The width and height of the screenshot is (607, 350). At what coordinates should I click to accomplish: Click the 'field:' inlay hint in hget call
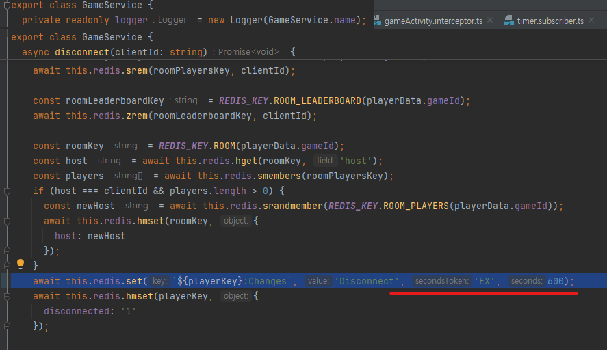[x=326, y=161]
